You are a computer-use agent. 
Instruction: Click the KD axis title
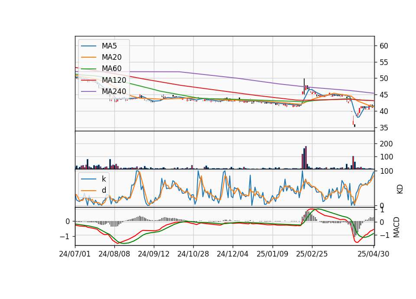click(400, 189)
